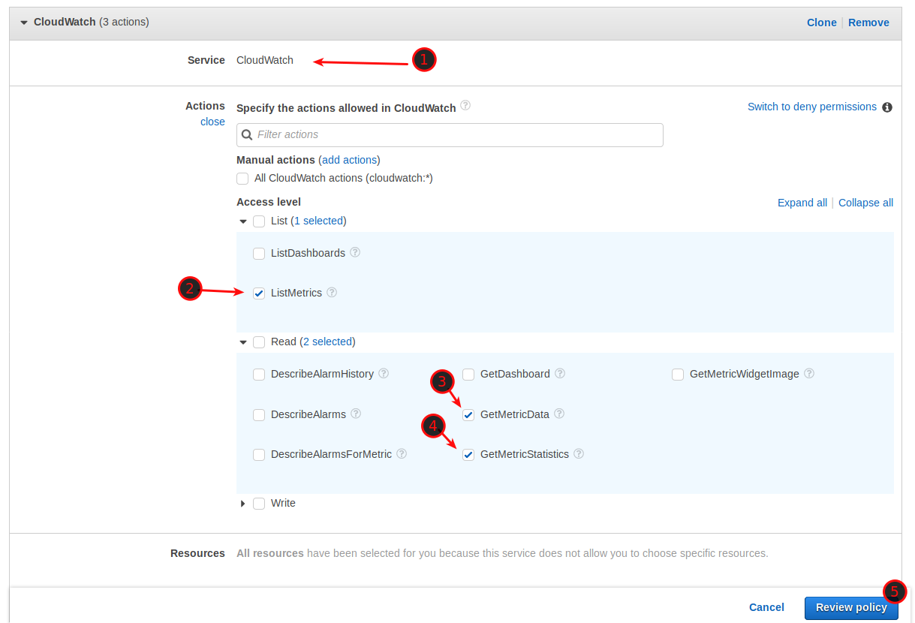Click help icon beside Specify the actions heading
Screen dimensions: 915x623
tap(465, 105)
